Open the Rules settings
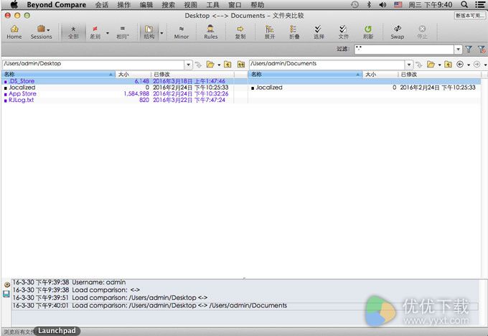Image resolution: width=488 pixels, height=336 pixels. (211, 32)
